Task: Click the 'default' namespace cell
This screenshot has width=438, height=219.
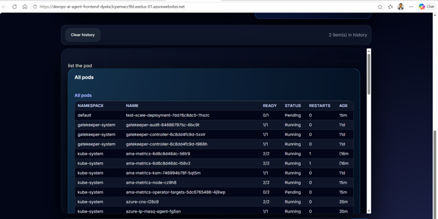Action: tap(84, 115)
